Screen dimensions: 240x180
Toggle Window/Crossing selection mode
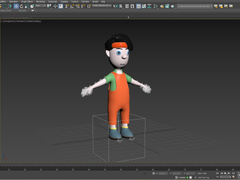(10, 6)
